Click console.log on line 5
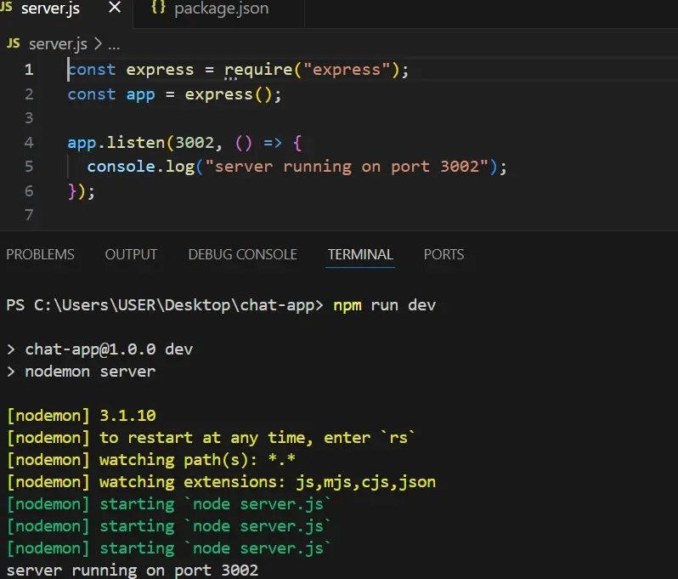The height and width of the screenshot is (579, 678). pyautogui.click(x=141, y=167)
